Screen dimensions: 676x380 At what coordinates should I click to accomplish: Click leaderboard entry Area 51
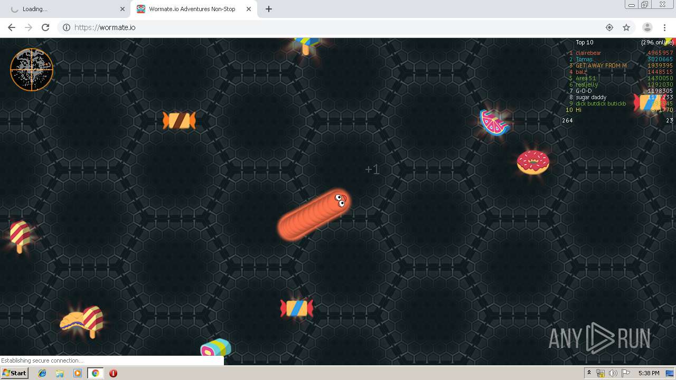[x=586, y=78]
